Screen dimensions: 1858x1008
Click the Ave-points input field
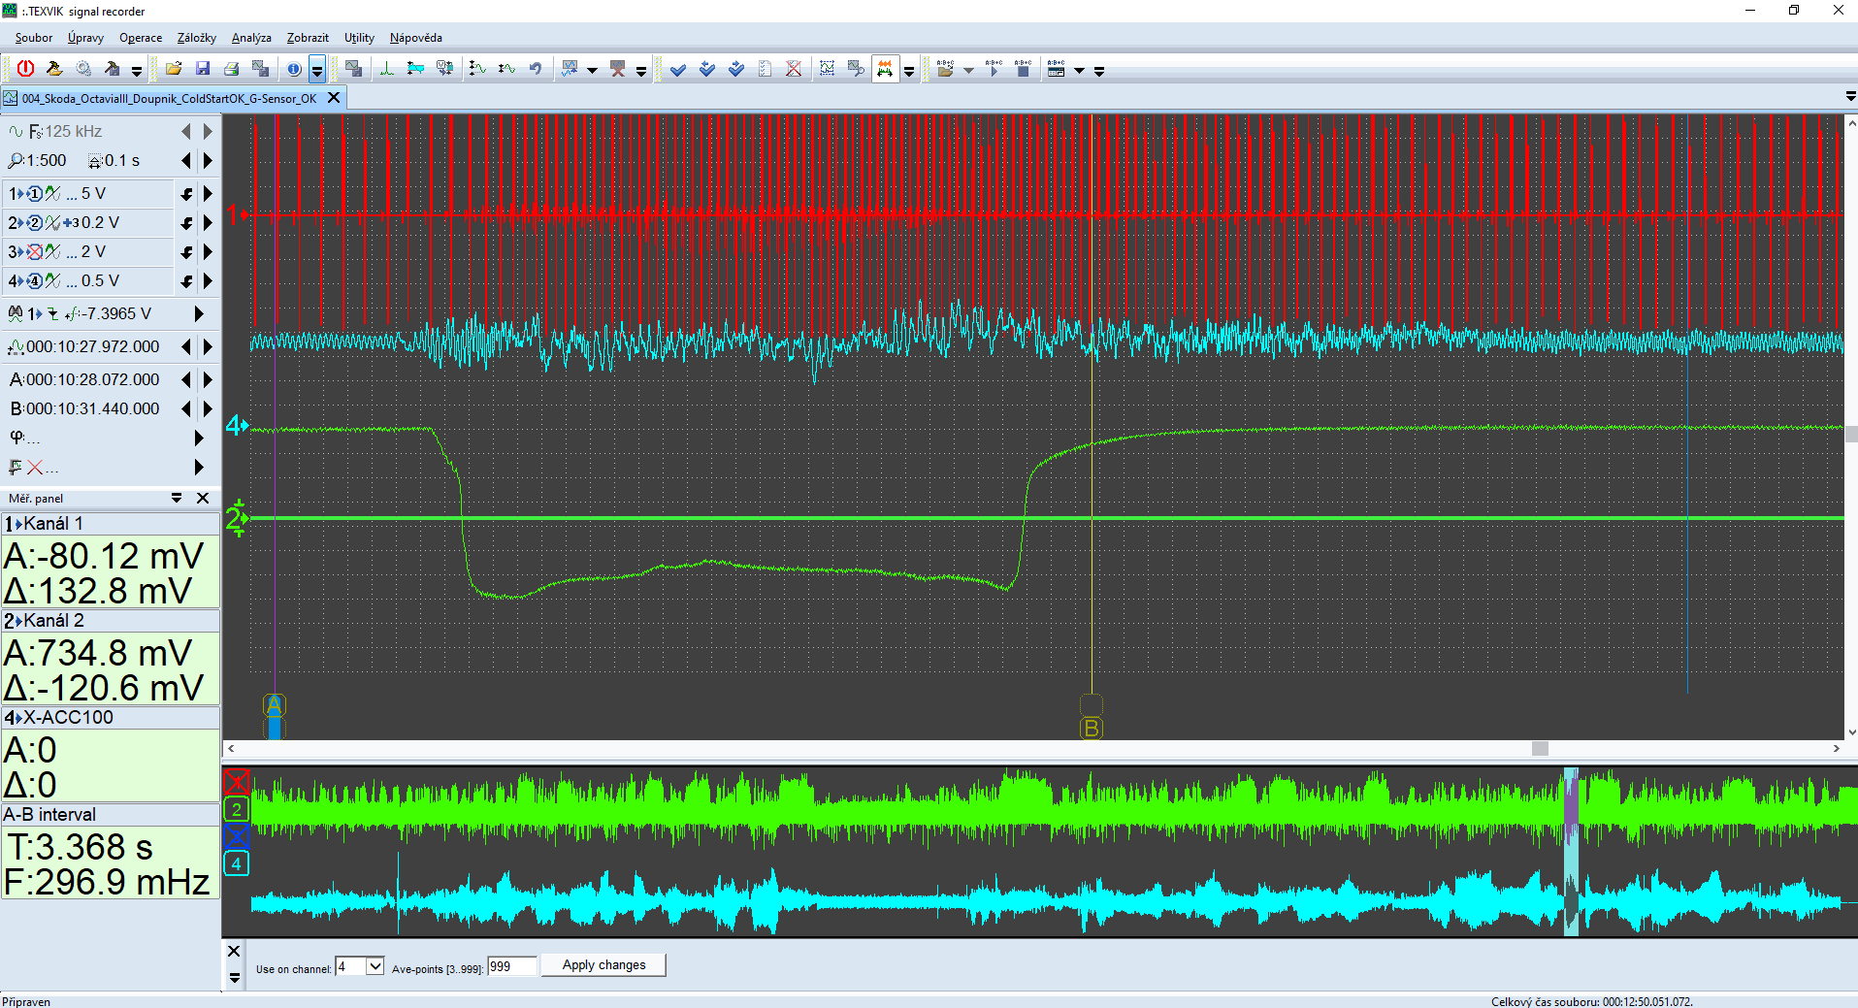point(511,966)
